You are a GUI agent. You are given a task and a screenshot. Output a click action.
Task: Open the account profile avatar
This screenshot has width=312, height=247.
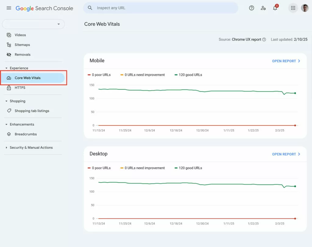click(x=305, y=8)
